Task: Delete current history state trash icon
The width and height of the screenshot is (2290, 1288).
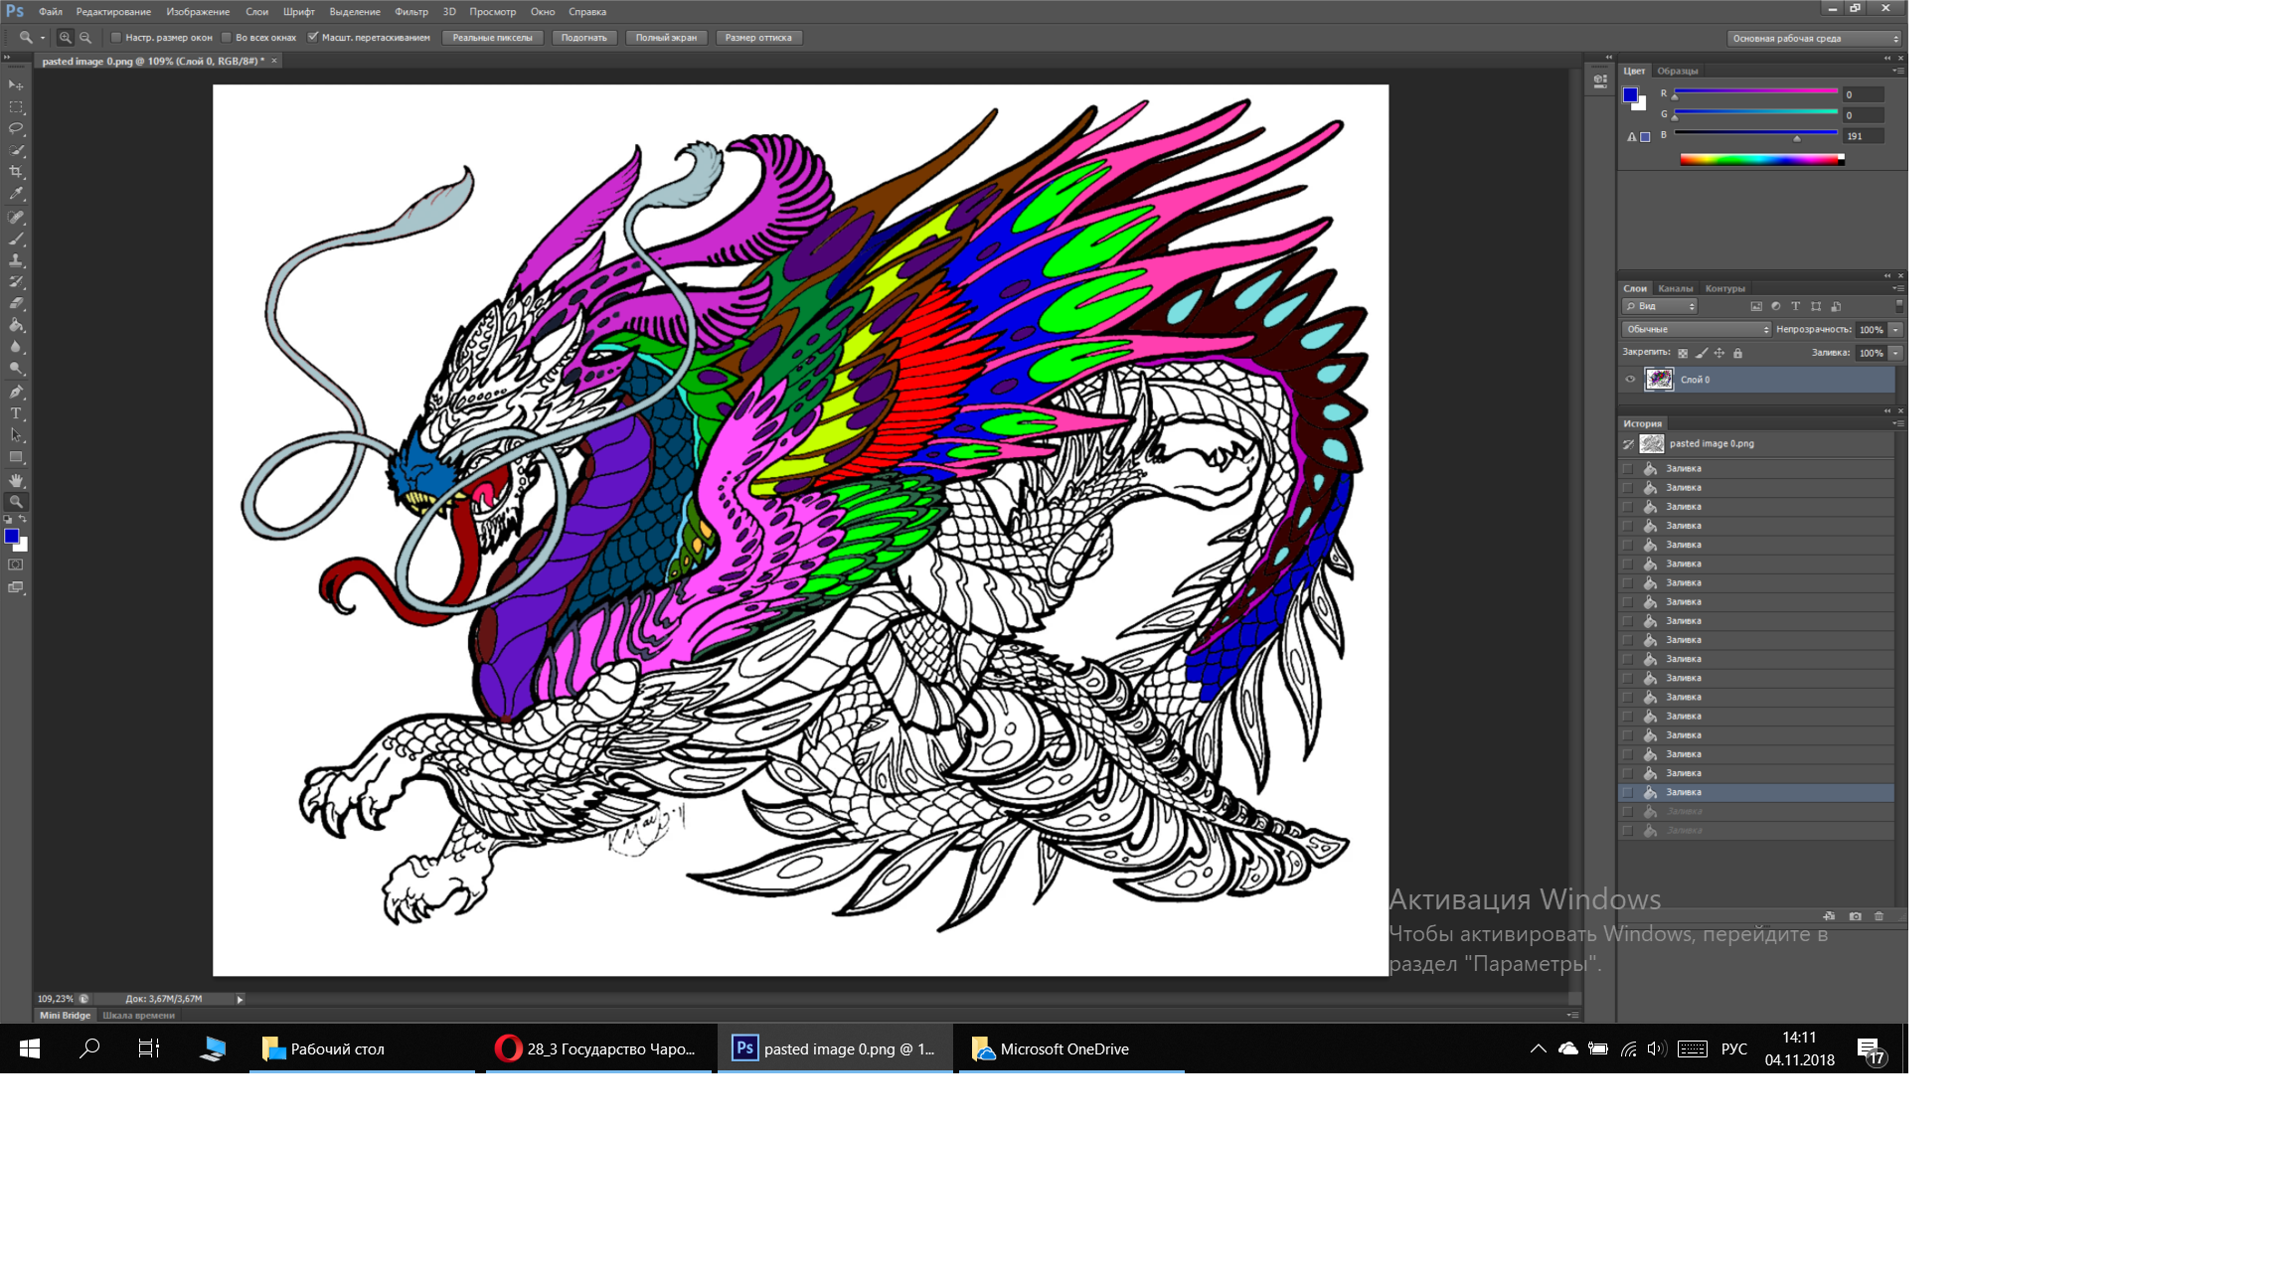Action: 1879,917
